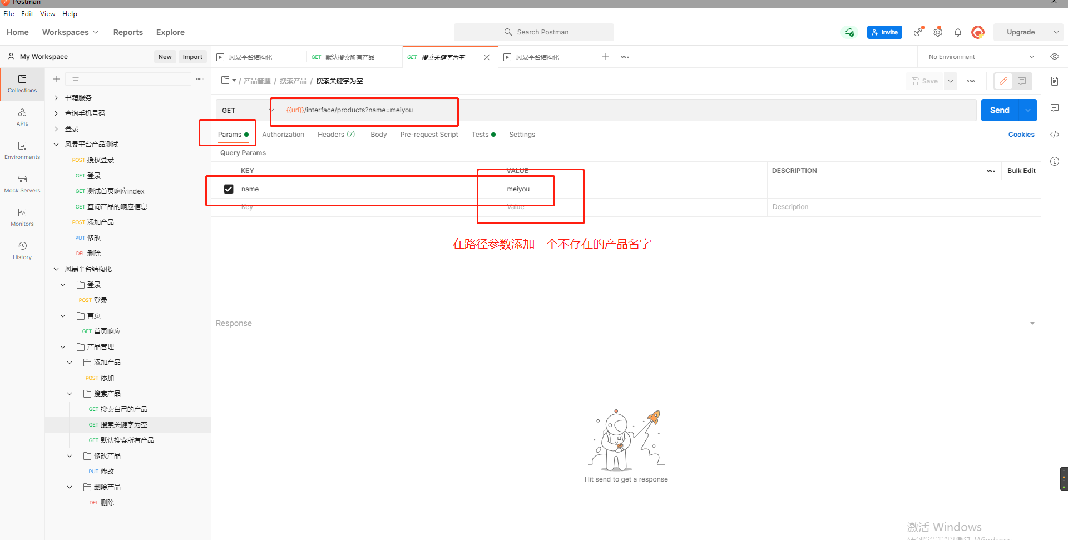Switch to the request Settings tab
The width and height of the screenshot is (1068, 540).
(x=522, y=135)
